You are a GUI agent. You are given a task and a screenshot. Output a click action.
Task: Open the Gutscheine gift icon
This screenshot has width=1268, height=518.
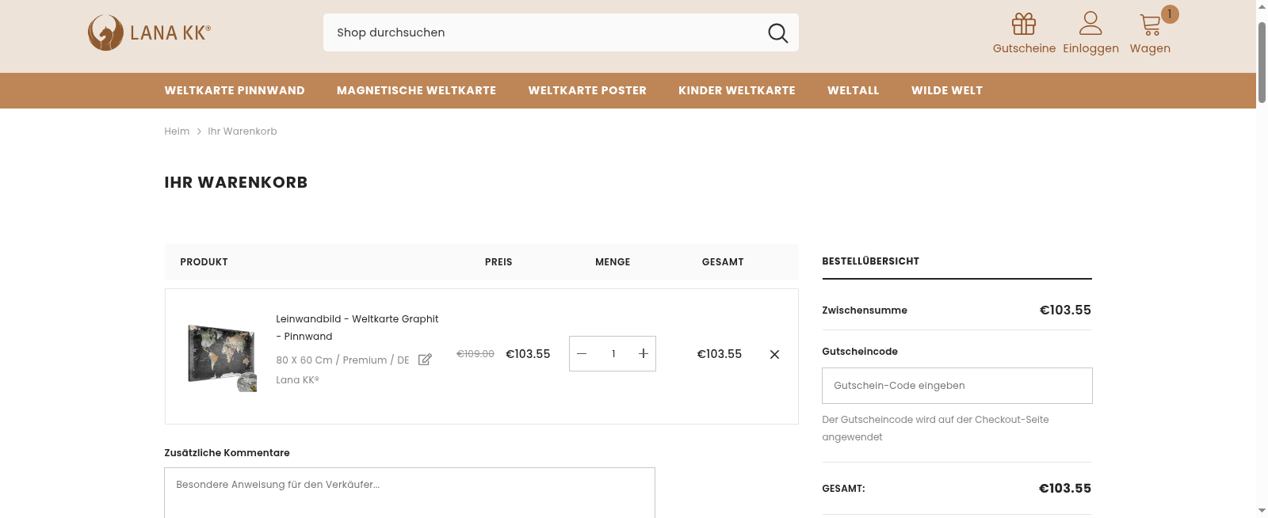pos(1023,25)
